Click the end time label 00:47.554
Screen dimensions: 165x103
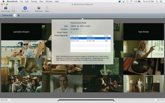(x=161, y=100)
